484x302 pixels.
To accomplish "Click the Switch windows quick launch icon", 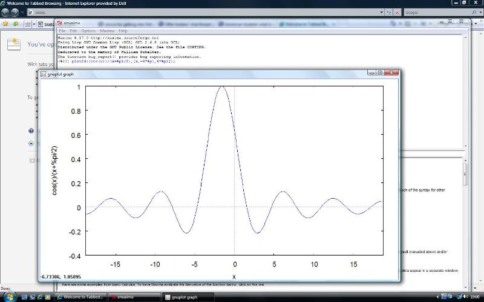I will 32,297.
